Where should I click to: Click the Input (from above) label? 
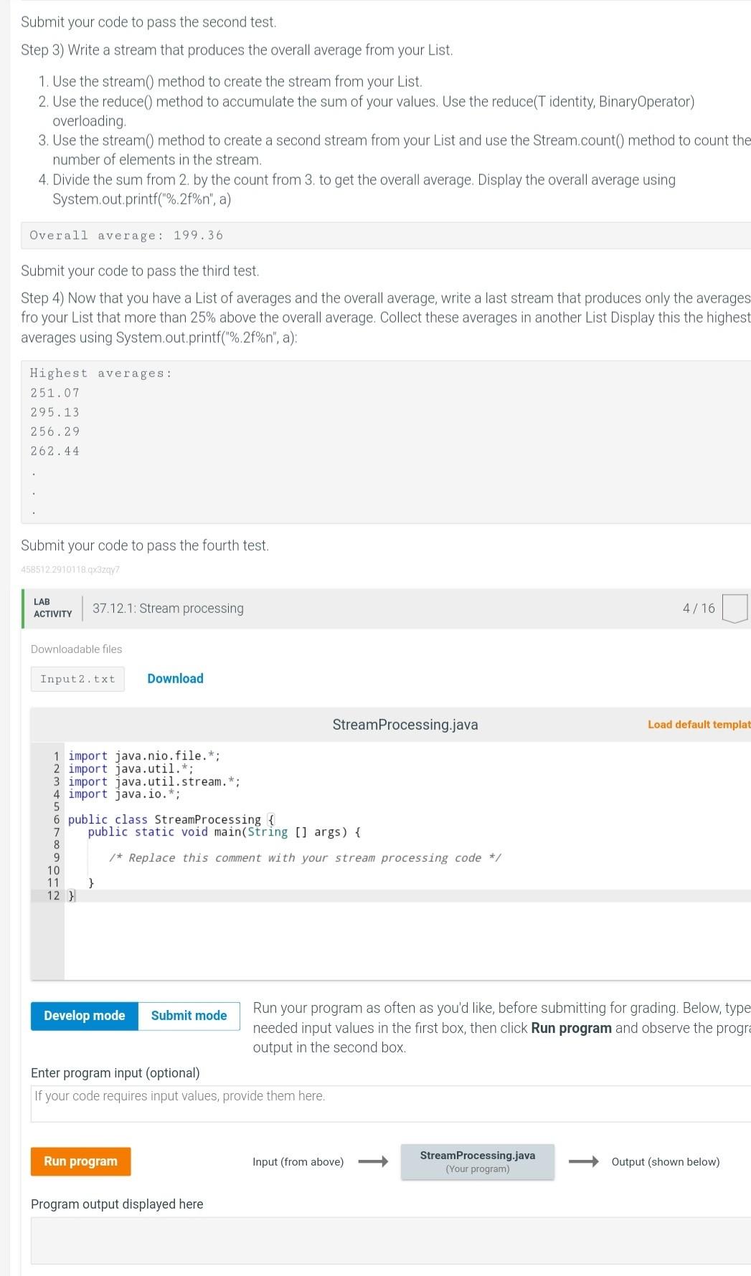(x=298, y=1161)
